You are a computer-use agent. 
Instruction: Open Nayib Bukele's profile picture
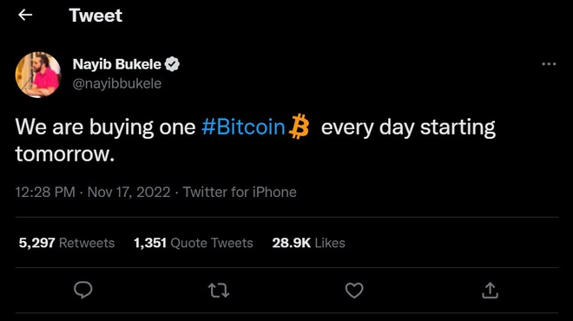coord(38,75)
